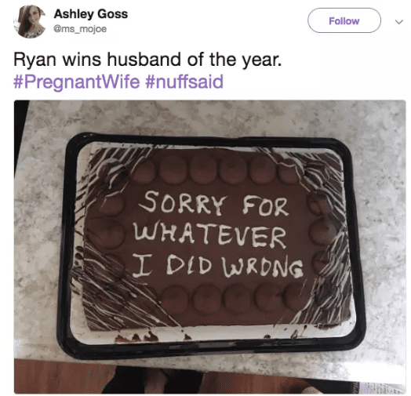Screen dimensions: 411x396
Task: Open the attached cake photo
Action: click(x=209, y=246)
